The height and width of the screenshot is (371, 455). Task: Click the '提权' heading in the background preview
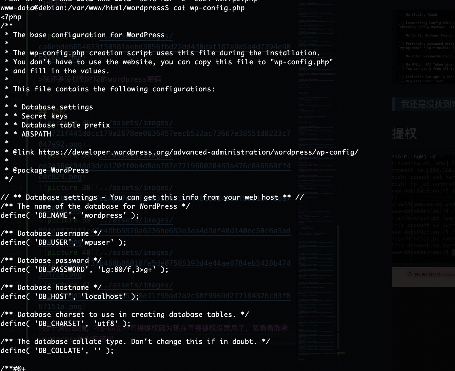pyautogui.click(x=404, y=133)
